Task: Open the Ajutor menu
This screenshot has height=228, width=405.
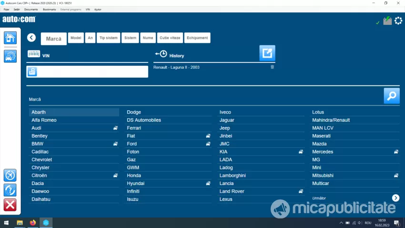Action: point(98,10)
